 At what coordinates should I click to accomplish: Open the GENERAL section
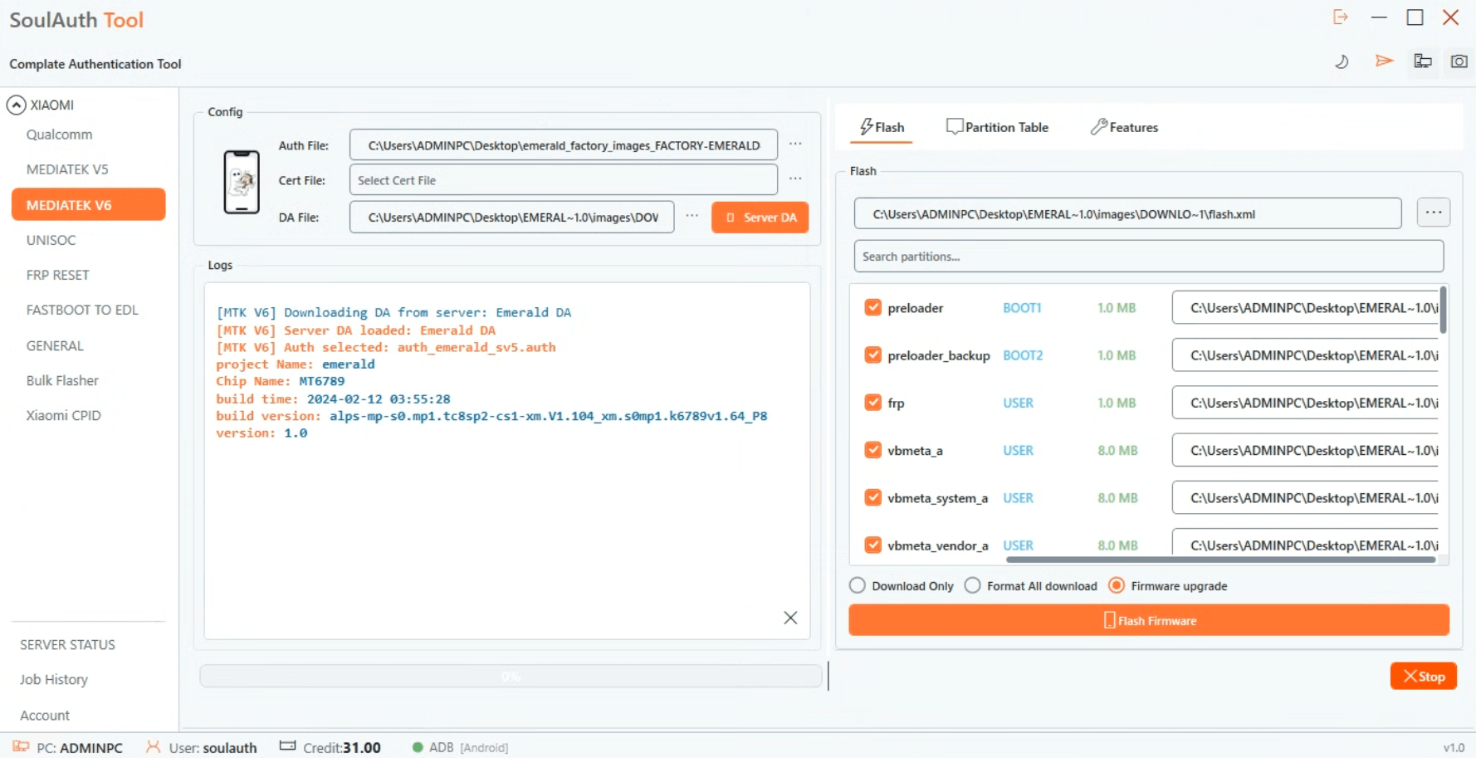[55, 345]
